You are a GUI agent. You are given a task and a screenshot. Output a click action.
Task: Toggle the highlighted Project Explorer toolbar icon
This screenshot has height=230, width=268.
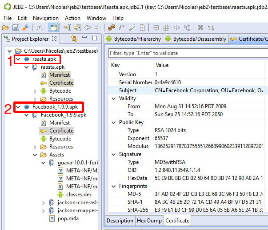[53, 27]
